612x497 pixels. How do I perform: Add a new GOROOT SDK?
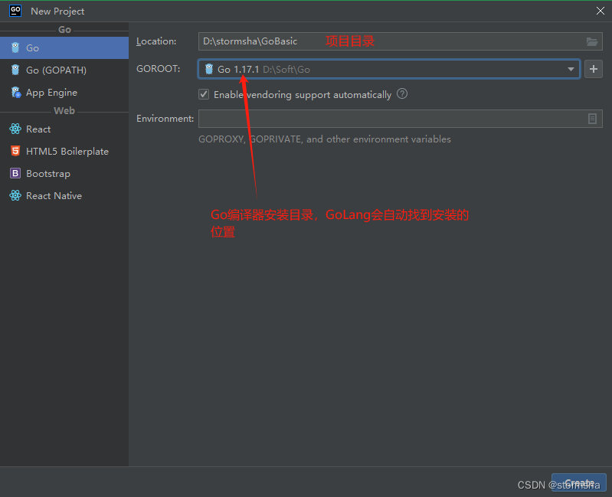pyautogui.click(x=594, y=69)
